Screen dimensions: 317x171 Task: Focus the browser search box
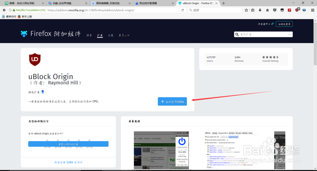(215, 10)
